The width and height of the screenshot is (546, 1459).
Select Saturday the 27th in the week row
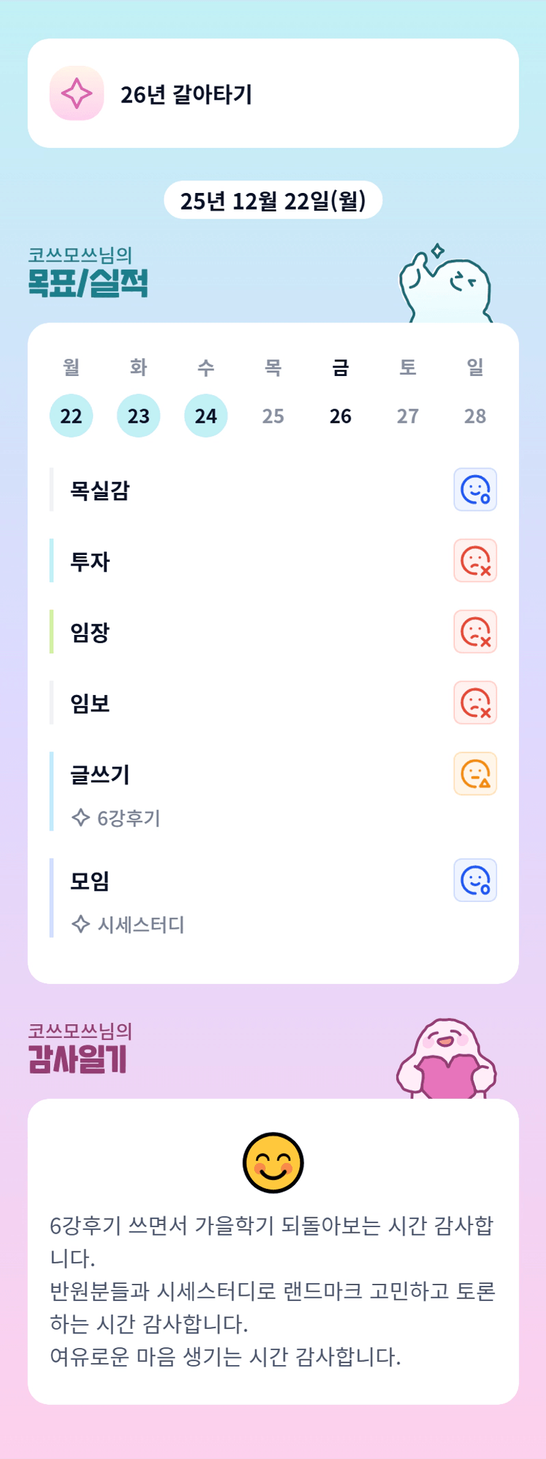[408, 416]
